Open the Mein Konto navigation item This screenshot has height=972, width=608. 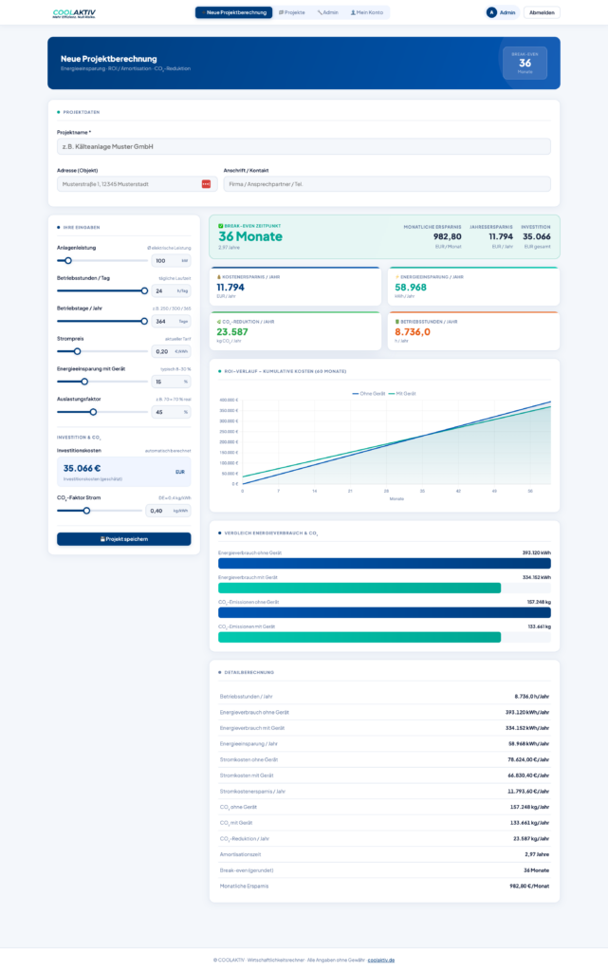pyautogui.click(x=366, y=12)
